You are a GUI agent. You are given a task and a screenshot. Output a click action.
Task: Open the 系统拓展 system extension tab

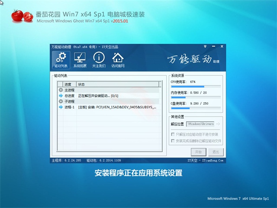(80, 60)
